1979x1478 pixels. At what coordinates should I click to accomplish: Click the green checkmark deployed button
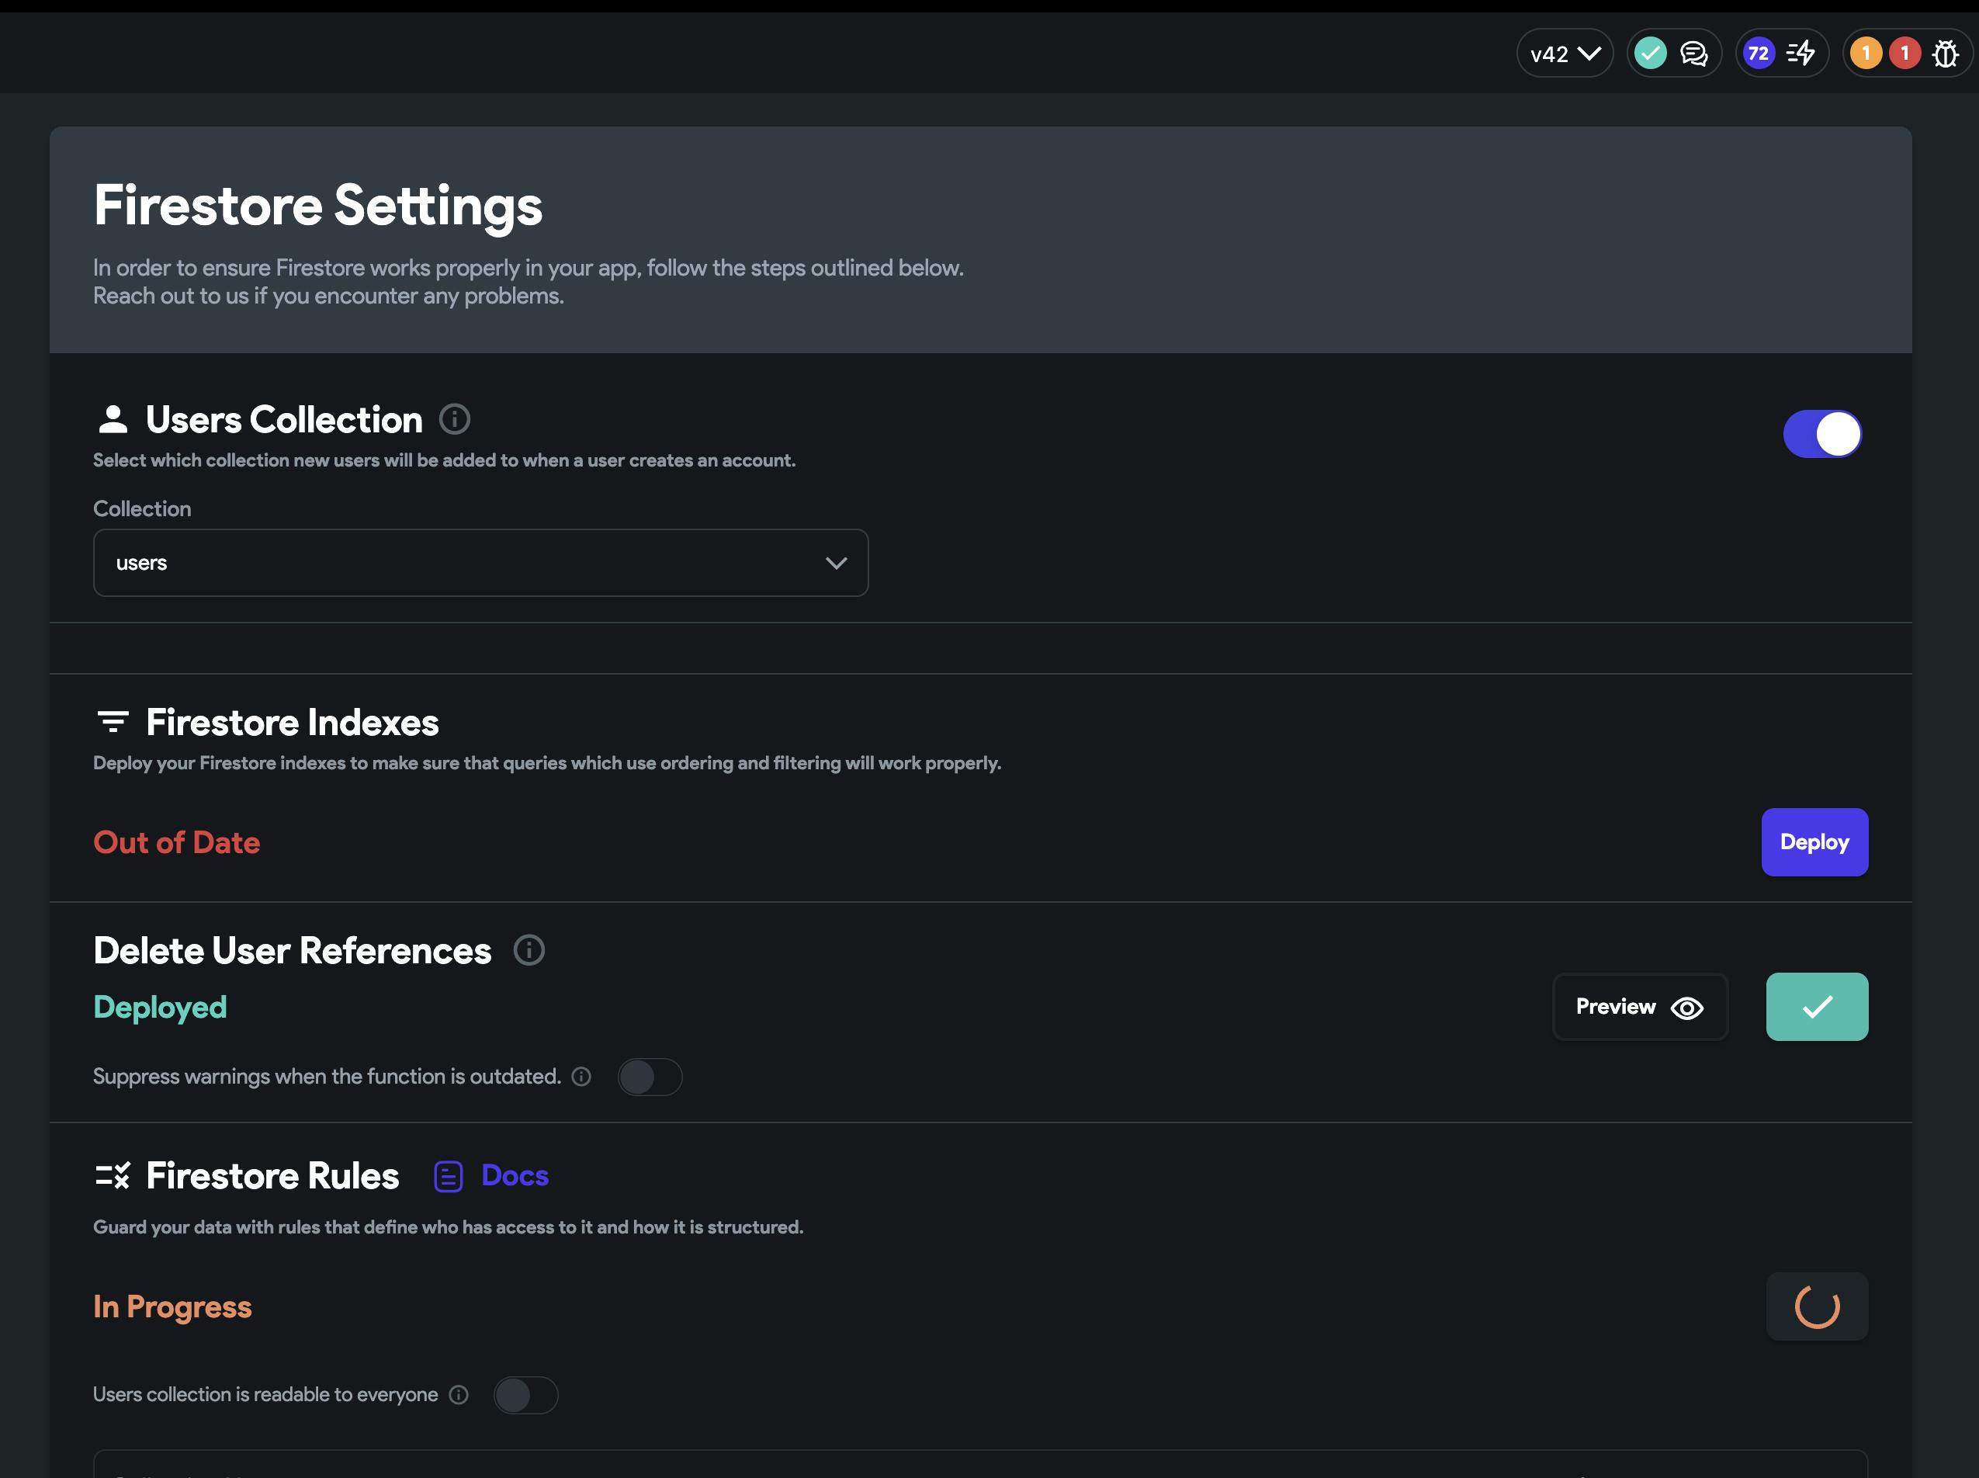1816,1007
